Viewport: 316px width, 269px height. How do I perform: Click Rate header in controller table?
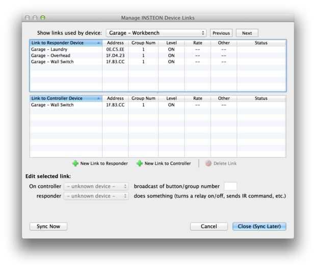[198, 99]
